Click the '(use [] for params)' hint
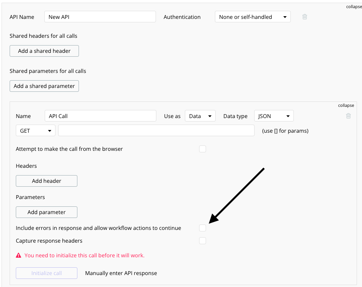 coord(285,131)
